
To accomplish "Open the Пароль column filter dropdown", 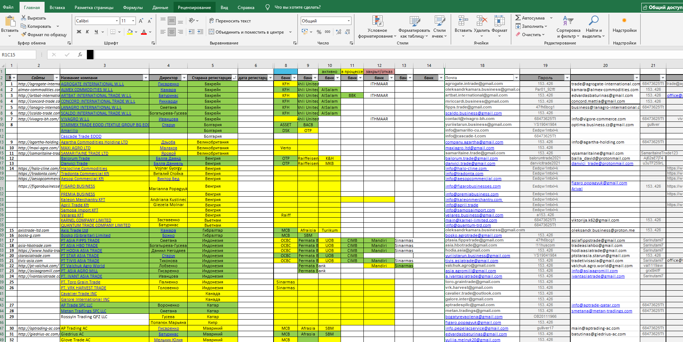I will tap(567, 78).
